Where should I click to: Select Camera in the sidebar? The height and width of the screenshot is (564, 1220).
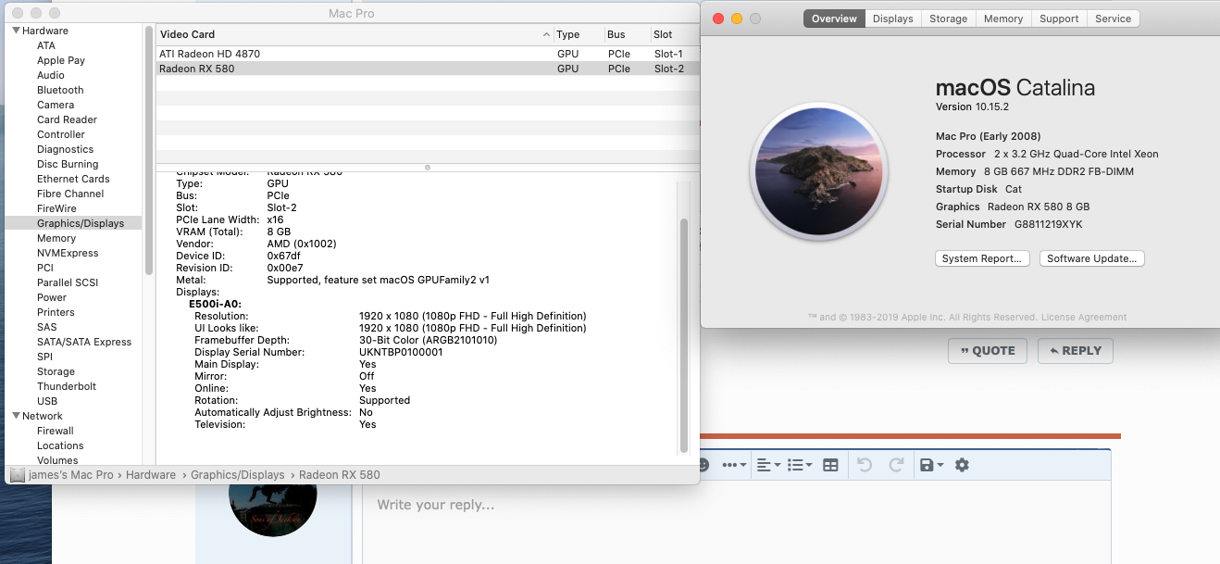tap(56, 105)
